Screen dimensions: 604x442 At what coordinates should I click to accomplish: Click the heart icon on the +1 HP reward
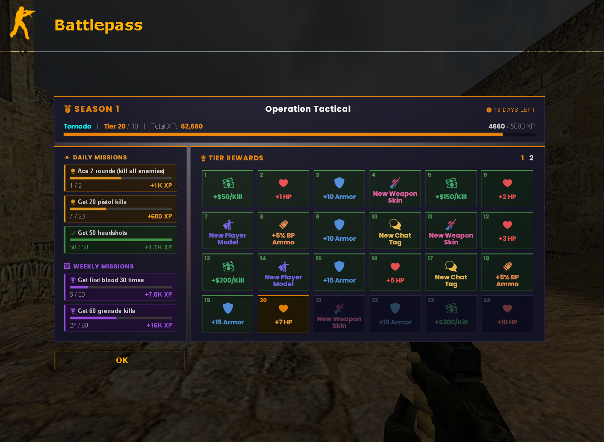click(283, 183)
